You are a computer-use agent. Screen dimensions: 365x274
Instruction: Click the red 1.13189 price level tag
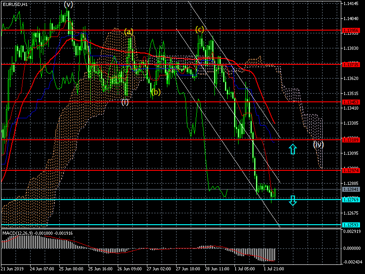351,139
